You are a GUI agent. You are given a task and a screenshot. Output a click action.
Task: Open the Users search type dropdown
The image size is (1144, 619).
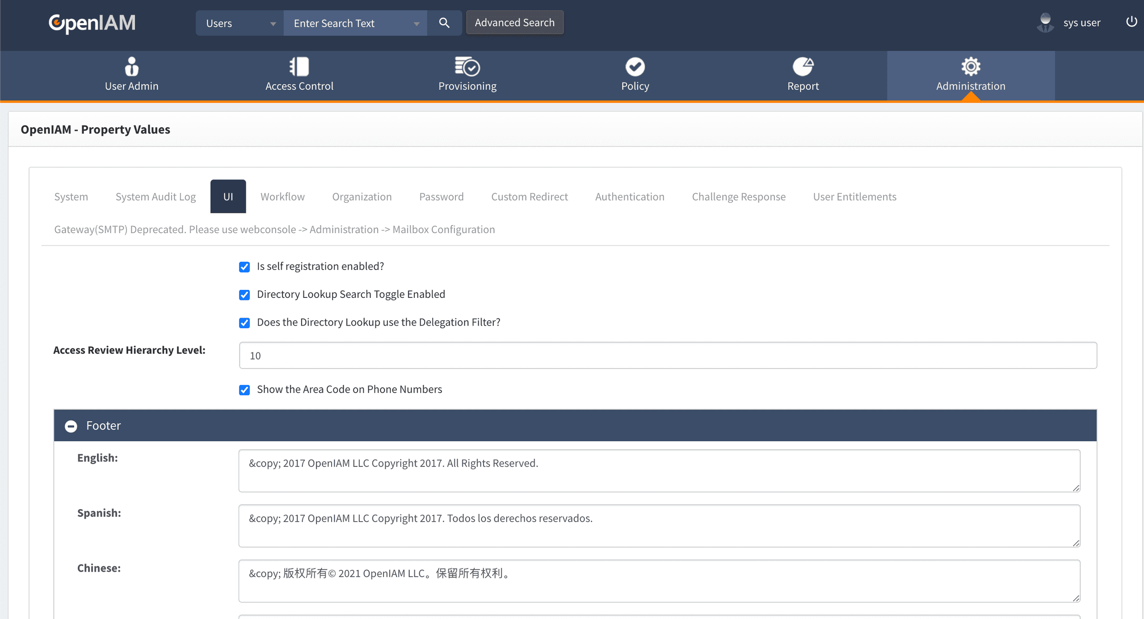pos(240,23)
